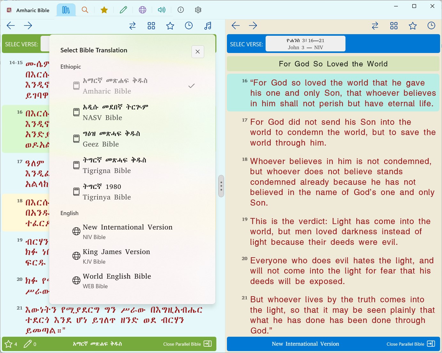
Task: Close Parallel Bible in the left green bar
Action: click(x=187, y=344)
